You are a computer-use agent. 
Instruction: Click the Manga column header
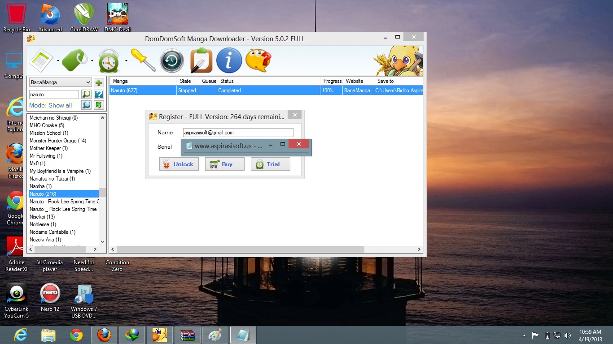[x=143, y=81]
